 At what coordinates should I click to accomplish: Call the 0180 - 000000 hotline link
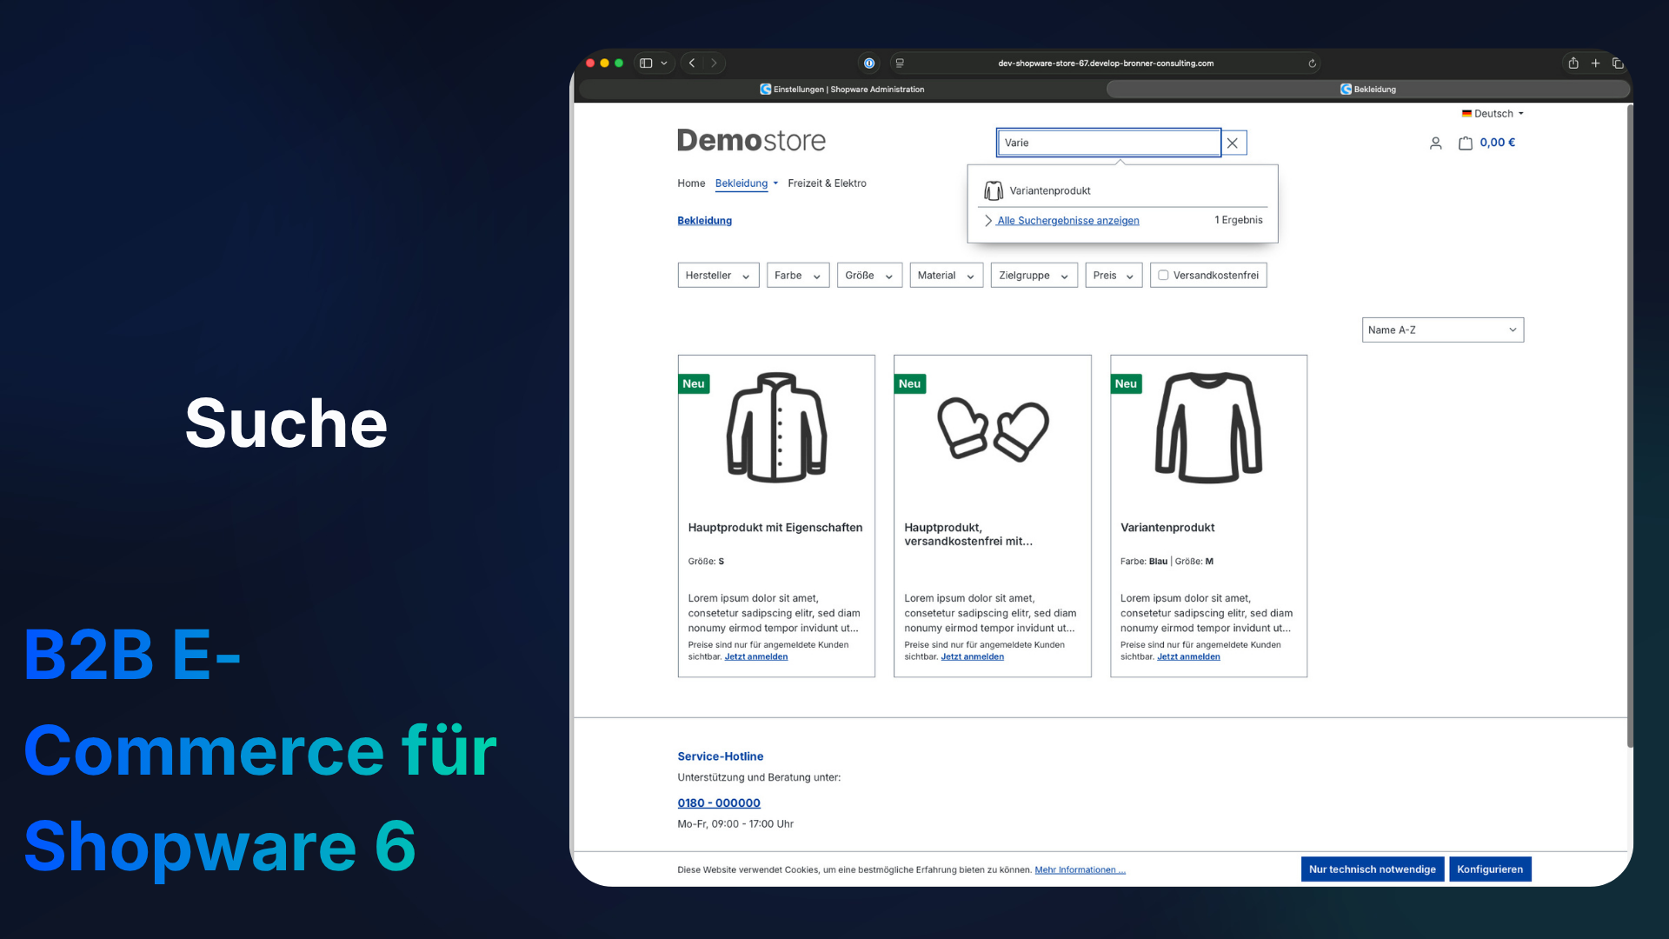719,803
